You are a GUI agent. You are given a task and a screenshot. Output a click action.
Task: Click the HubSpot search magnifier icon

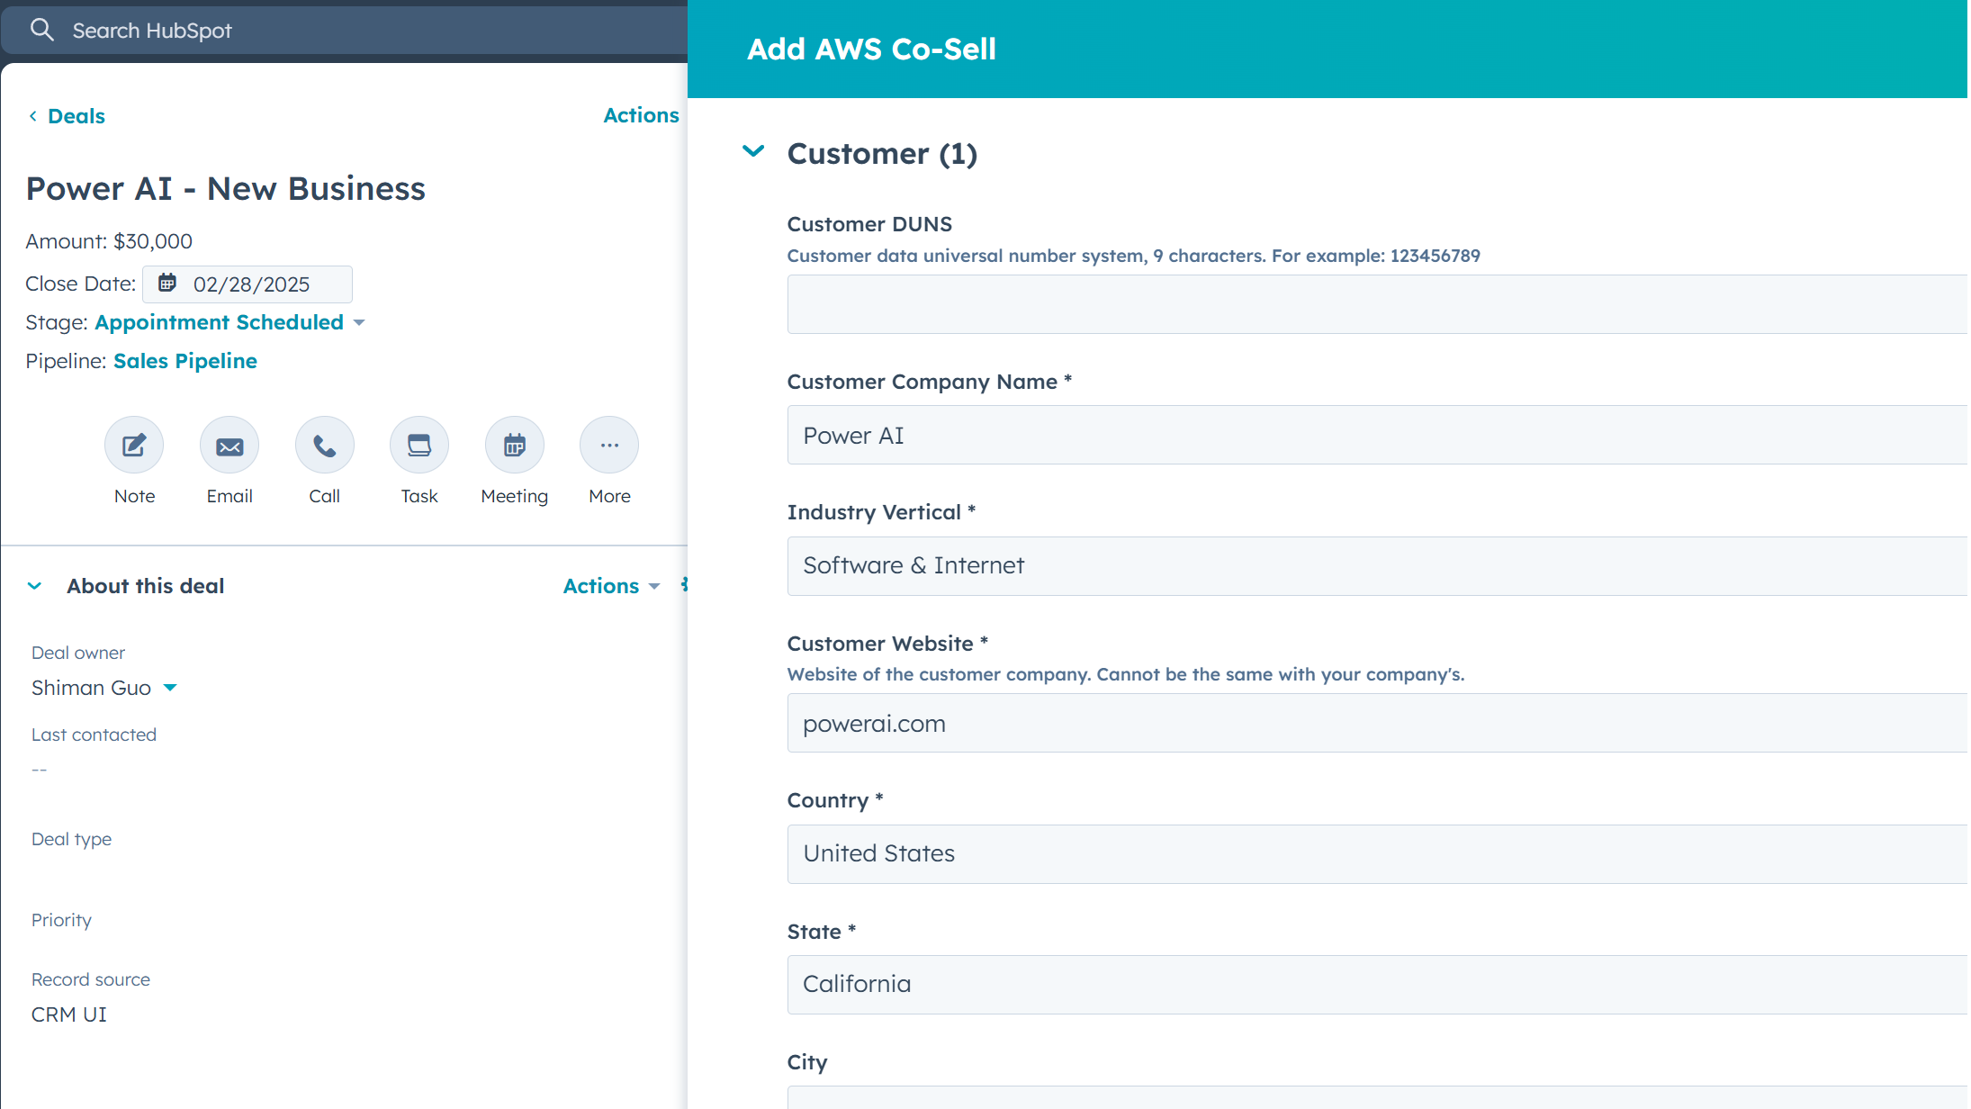(42, 29)
